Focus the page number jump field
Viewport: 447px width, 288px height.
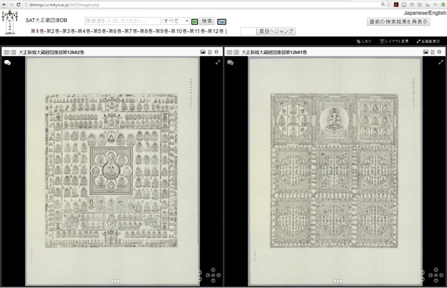point(248,31)
